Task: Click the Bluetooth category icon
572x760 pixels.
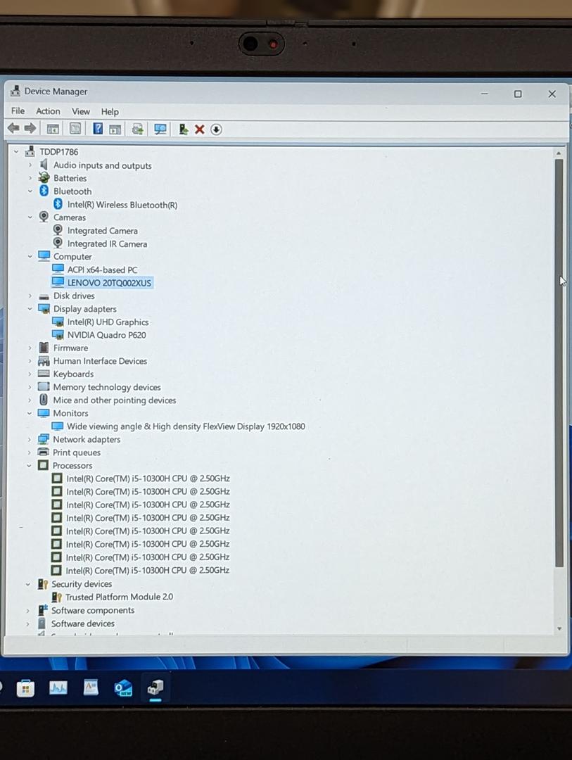Action: 44,191
